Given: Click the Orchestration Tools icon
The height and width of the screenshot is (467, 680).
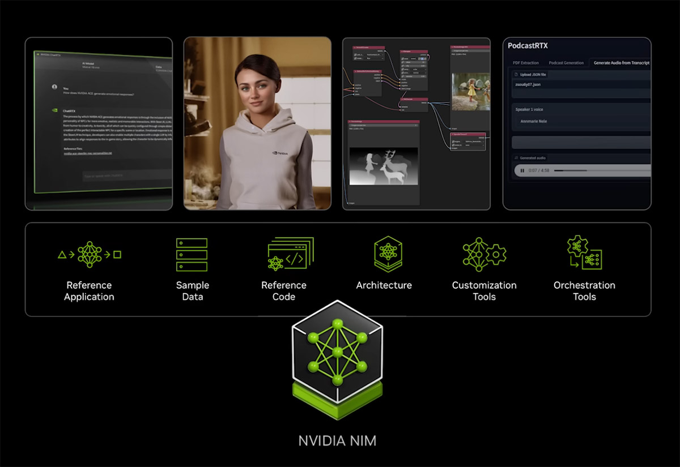Looking at the screenshot, I should (584, 253).
